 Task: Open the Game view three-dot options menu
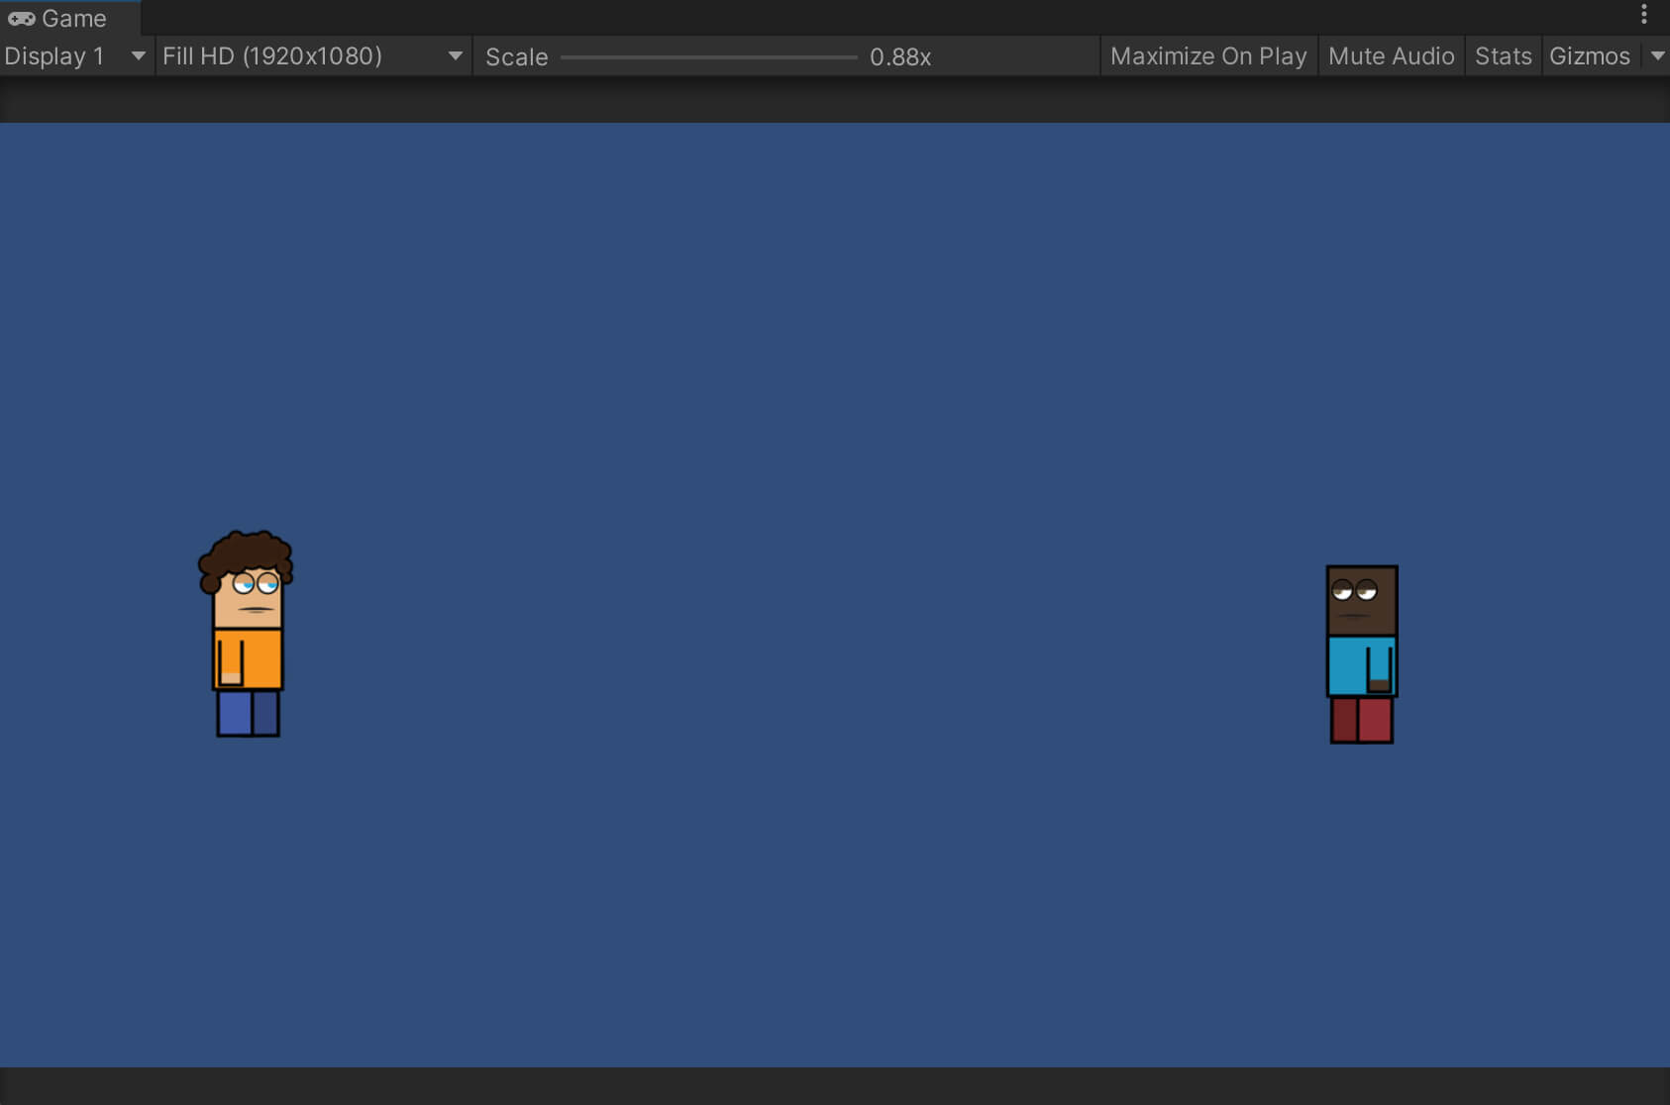point(1644,15)
